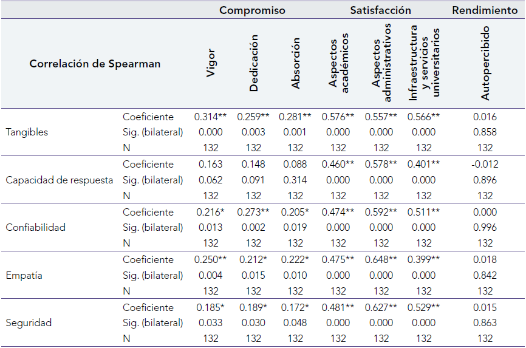This screenshot has width=526, height=348.
Task: Click the 0.314** coefficient cell
Action: pos(210,117)
